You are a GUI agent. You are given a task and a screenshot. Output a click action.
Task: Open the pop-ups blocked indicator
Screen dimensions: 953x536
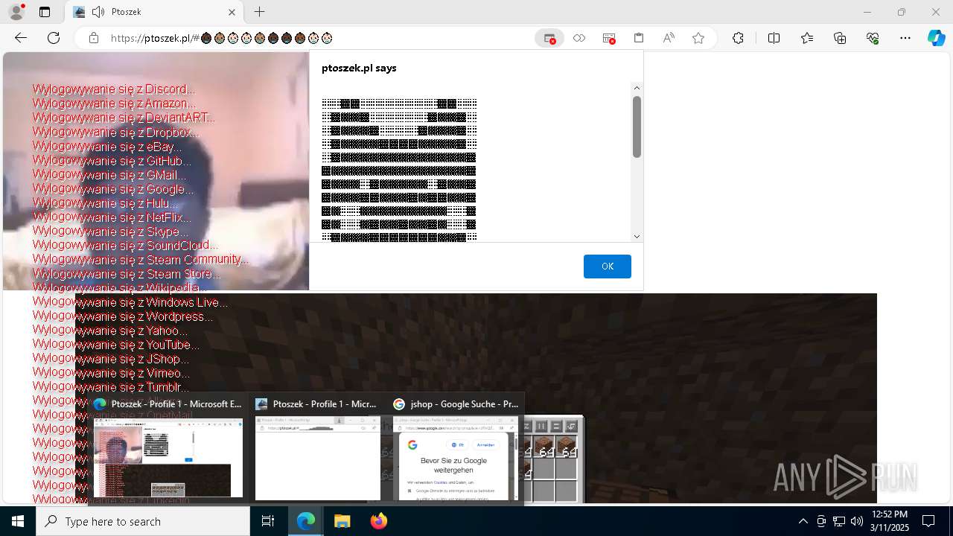(549, 38)
